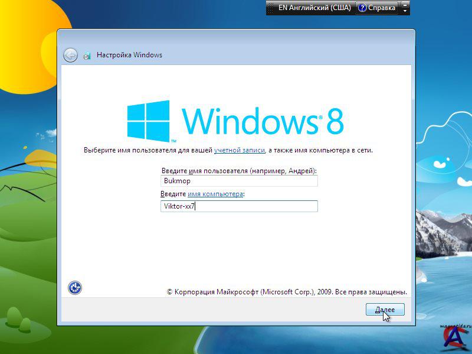Open the учетной записи link
The height and width of the screenshot is (354, 472).
[x=239, y=151]
